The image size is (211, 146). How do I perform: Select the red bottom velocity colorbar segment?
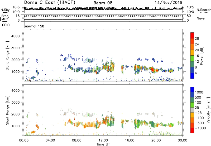point(192,130)
